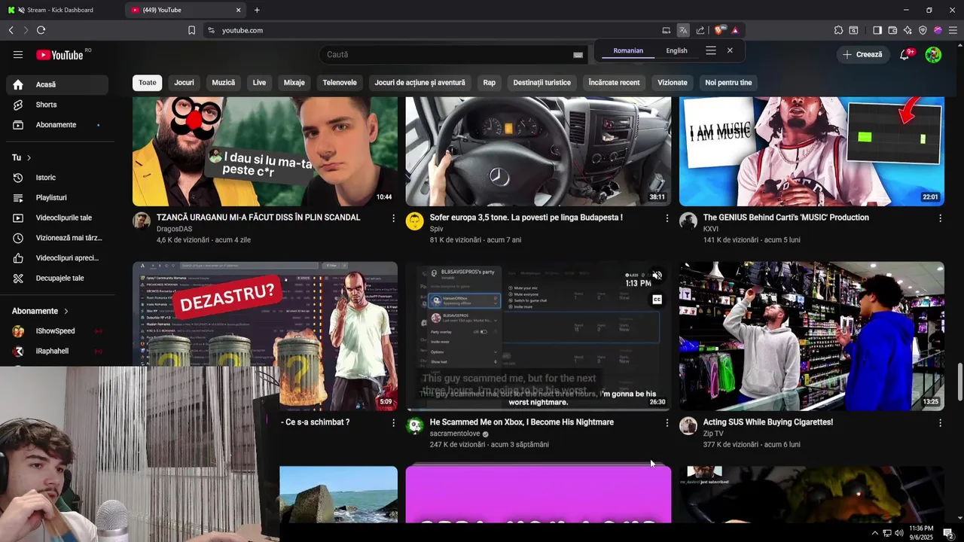Open options for He Scammed Me on Xbox
The image size is (964, 542).
click(667, 423)
